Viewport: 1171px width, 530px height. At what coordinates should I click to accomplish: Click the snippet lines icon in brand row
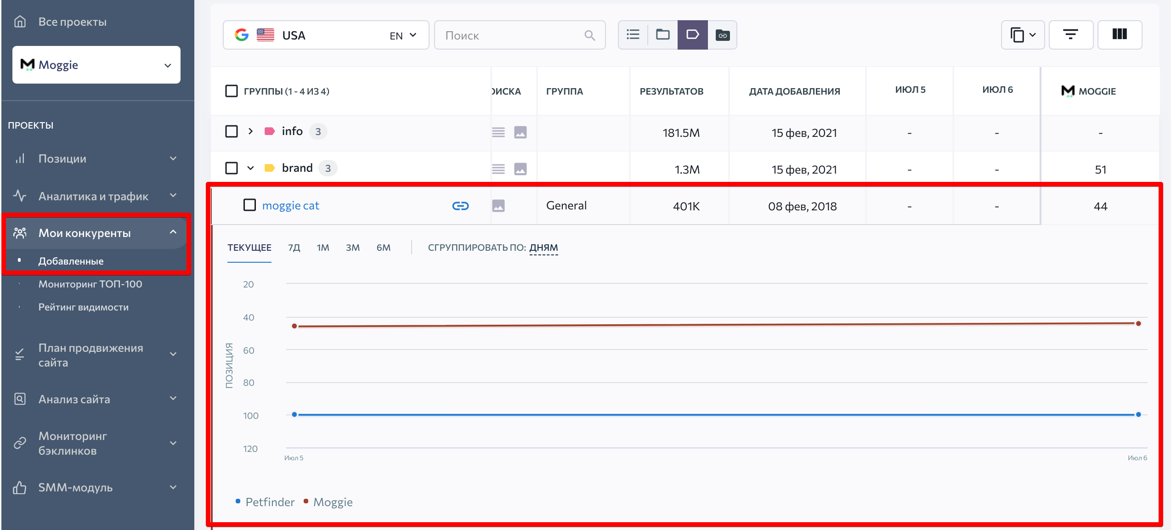coord(498,169)
